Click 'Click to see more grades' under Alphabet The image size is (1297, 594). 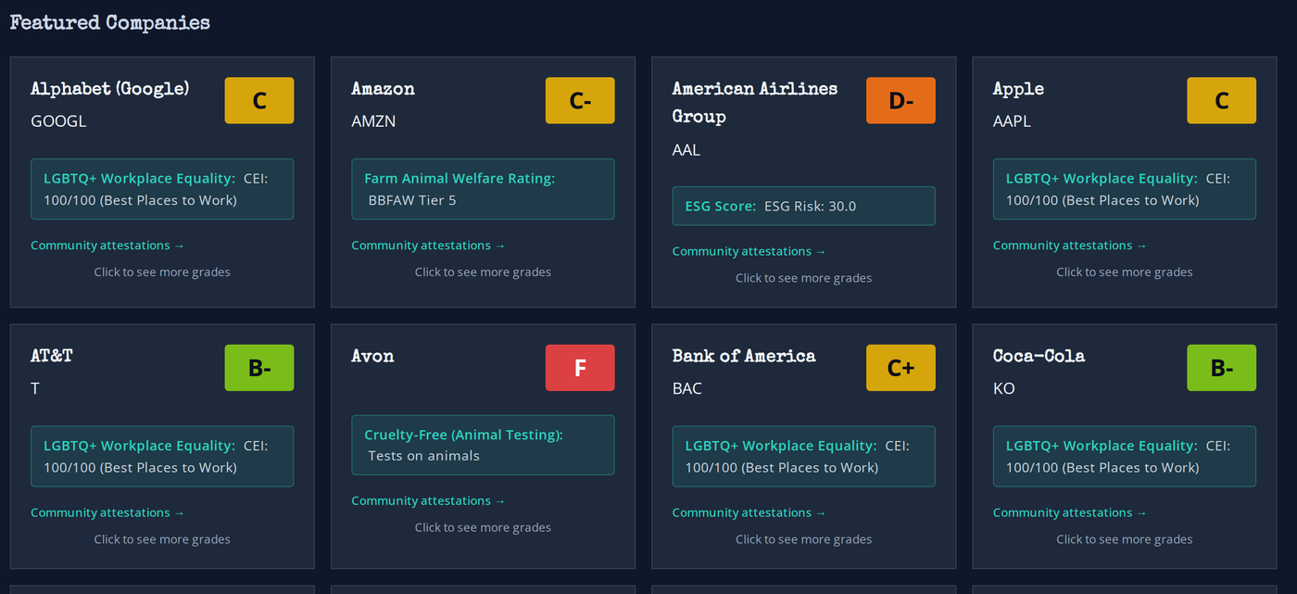click(162, 272)
